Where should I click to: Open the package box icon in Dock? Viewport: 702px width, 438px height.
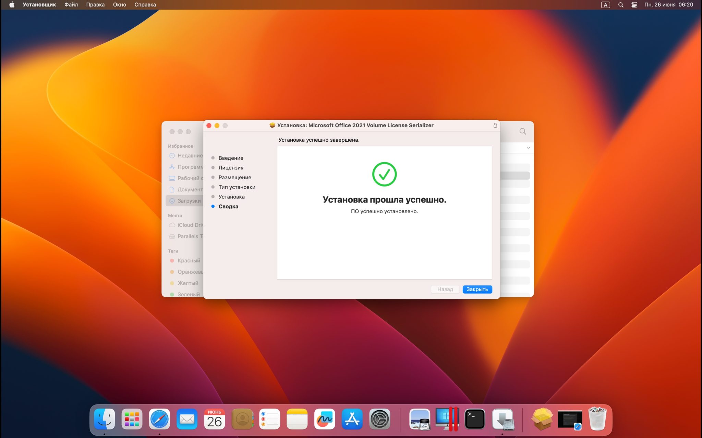point(542,419)
